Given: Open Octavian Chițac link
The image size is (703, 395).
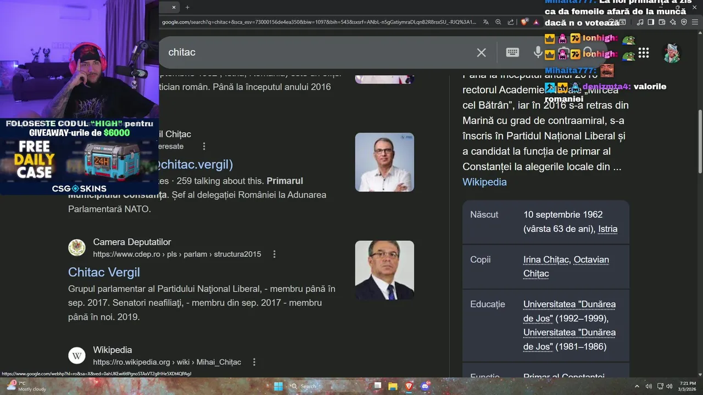Looking at the screenshot, I should [x=566, y=267].
